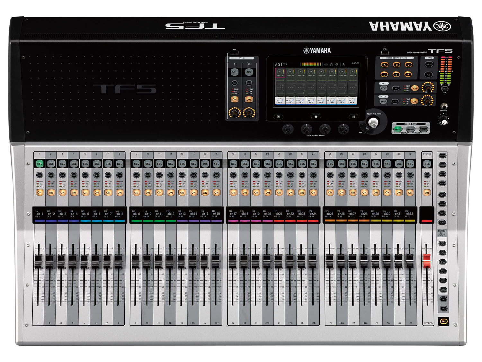Toggle channel 17 ON key
The width and height of the screenshot is (482, 362).
coord(234,192)
